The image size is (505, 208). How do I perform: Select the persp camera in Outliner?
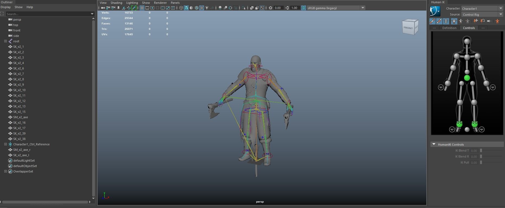tap(17, 20)
